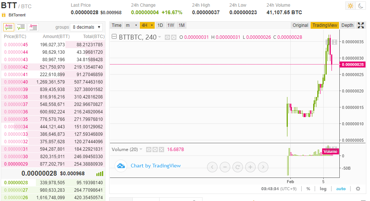370x201 pixels.
Task: Reset chart view with circular arrow button
Action: [x=238, y=167]
